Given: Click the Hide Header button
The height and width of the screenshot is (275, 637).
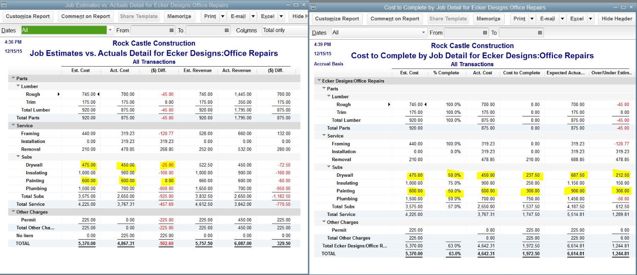Looking at the screenshot, I should [x=617, y=19].
